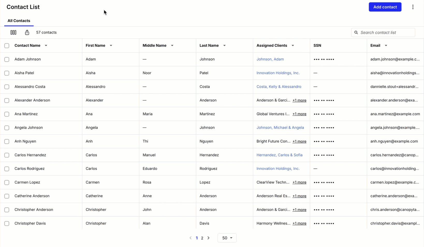424x247 pixels.
Task: Click the Add contact button
Action: (385, 7)
